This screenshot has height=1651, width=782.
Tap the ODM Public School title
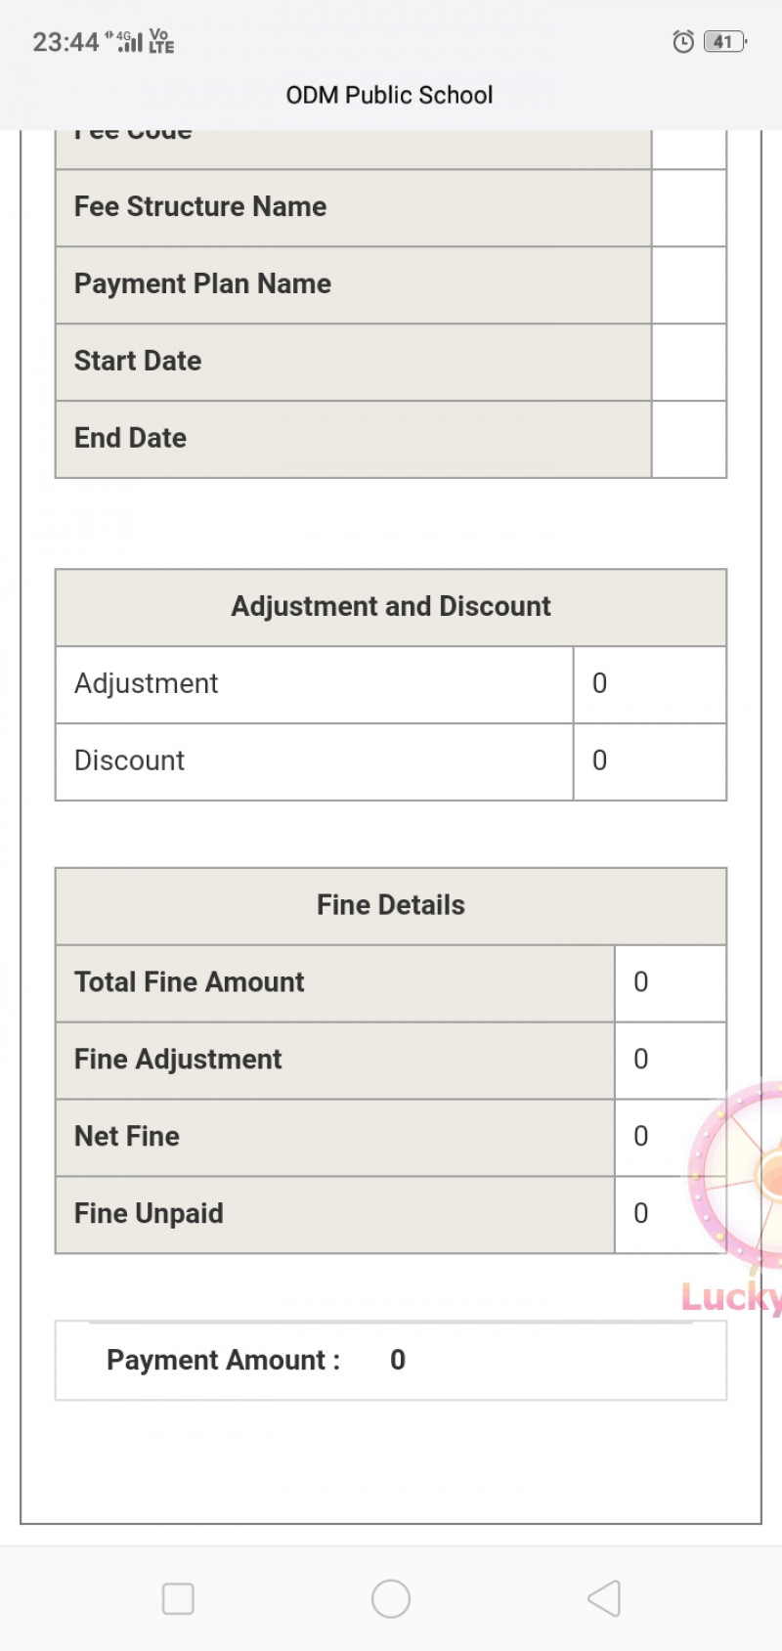389,95
